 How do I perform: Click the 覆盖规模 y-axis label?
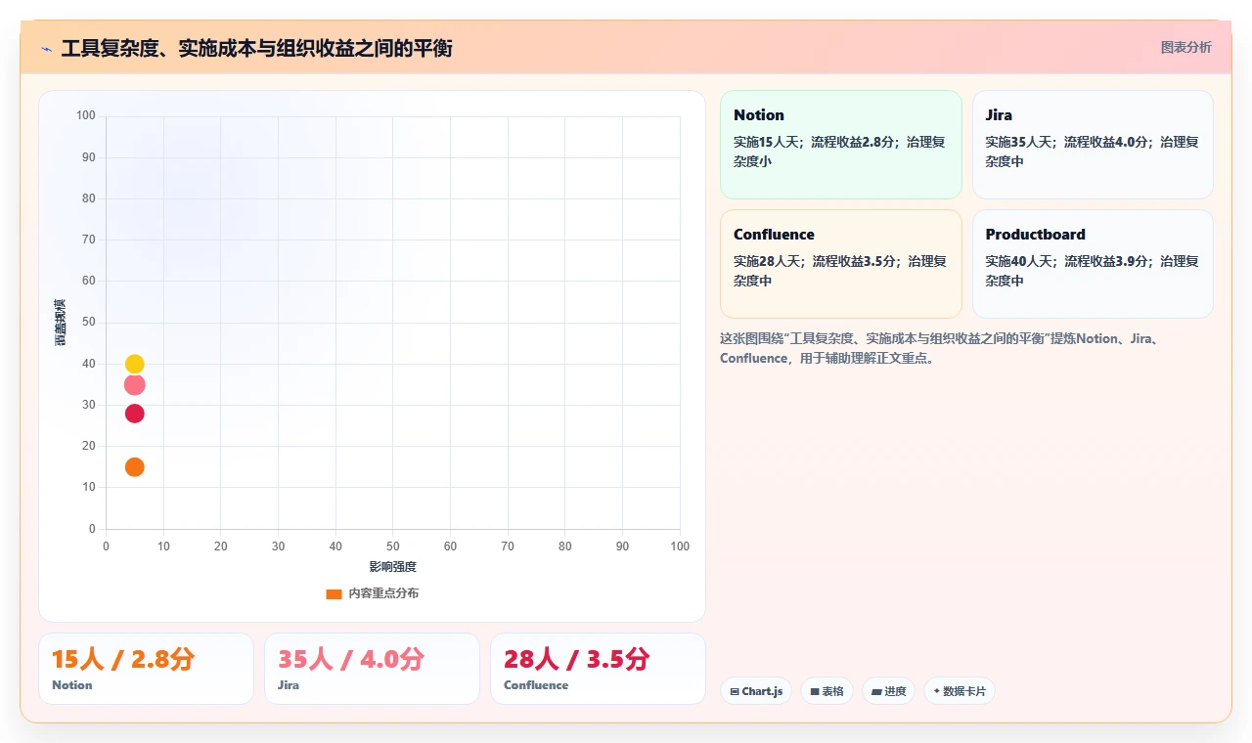coord(60,323)
